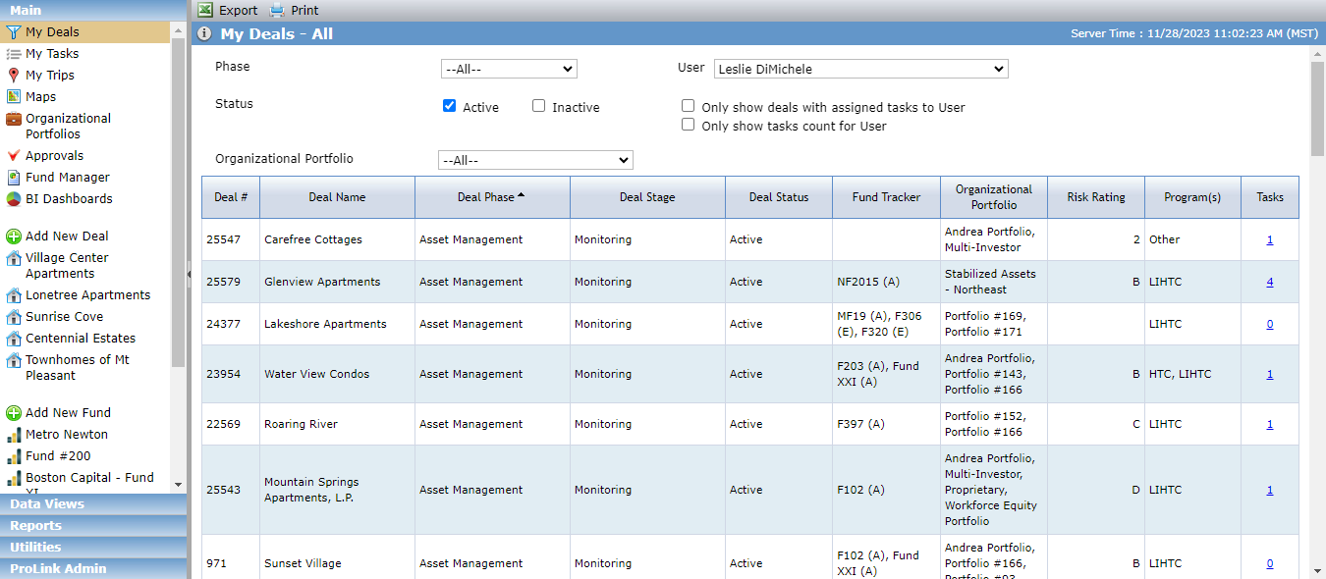
Task: Check Only show tasks count for User
Action: point(689,125)
